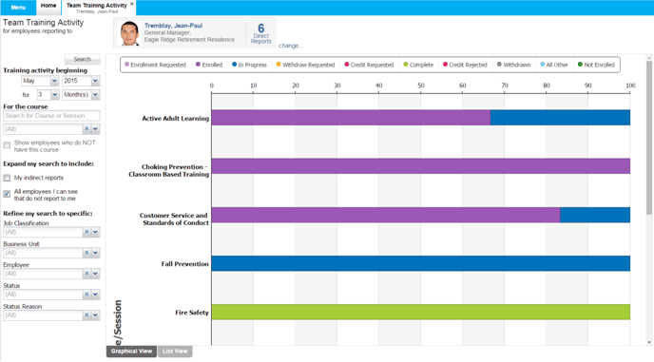Switch to the List View tab
This screenshot has height=362, width=654.
[x=175, y=352]
